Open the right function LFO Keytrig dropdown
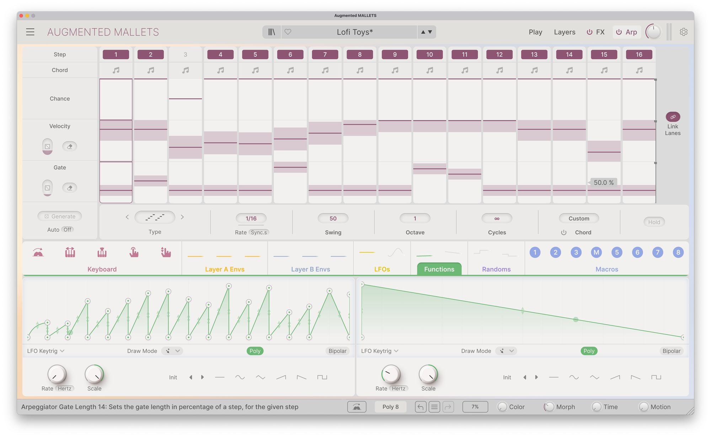Screen dimensions: 711x437 (380, 351)
